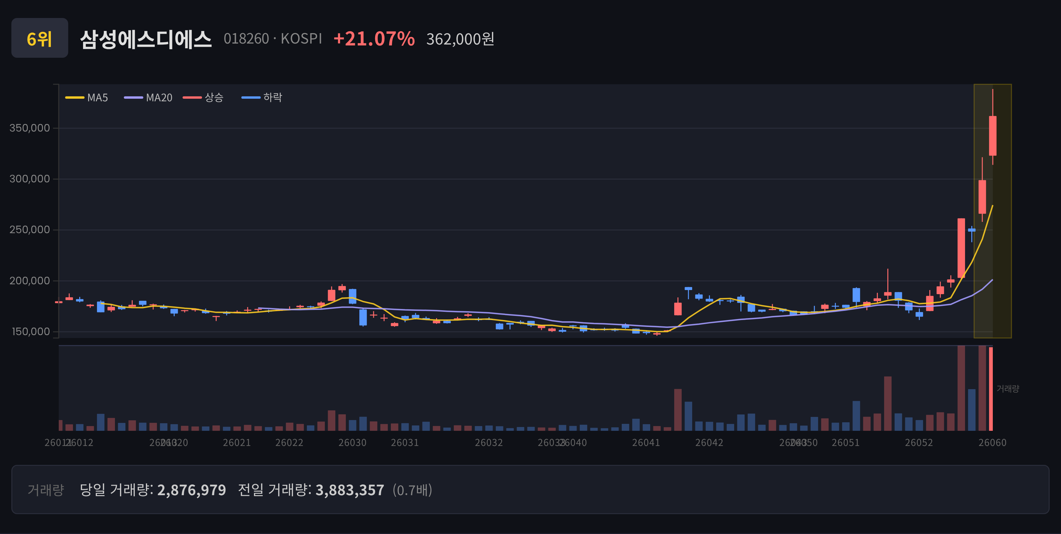
Task: Select the 삼성에스디에스 stock name
Action: click(146, 39)
